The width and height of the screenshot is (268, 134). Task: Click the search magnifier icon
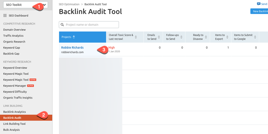click(x=62, y=25)
